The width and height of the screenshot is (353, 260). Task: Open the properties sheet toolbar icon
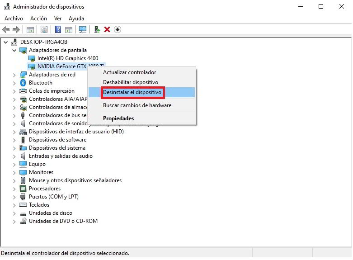(44, 29)
